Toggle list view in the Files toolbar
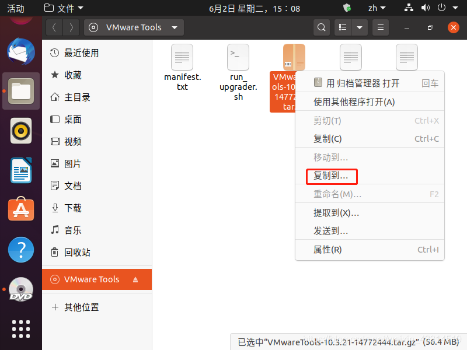 pyautogui.click(x=343, y=27)
